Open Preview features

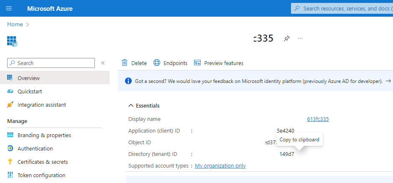[x=224, y=63]
